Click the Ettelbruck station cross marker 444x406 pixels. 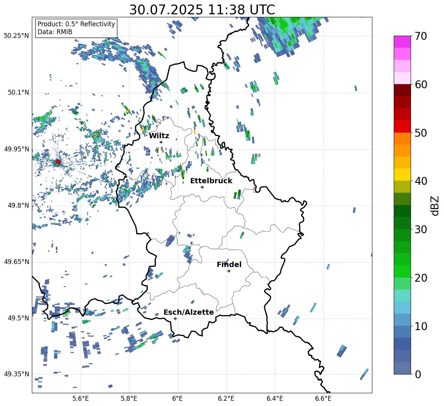[202, 187]
